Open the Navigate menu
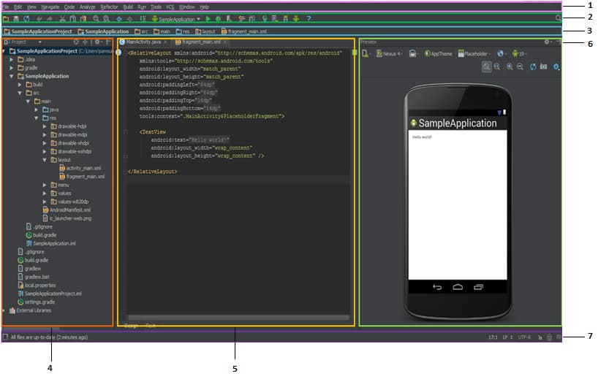Viewport: 609px width, 379px height. [x=50, y=7]
